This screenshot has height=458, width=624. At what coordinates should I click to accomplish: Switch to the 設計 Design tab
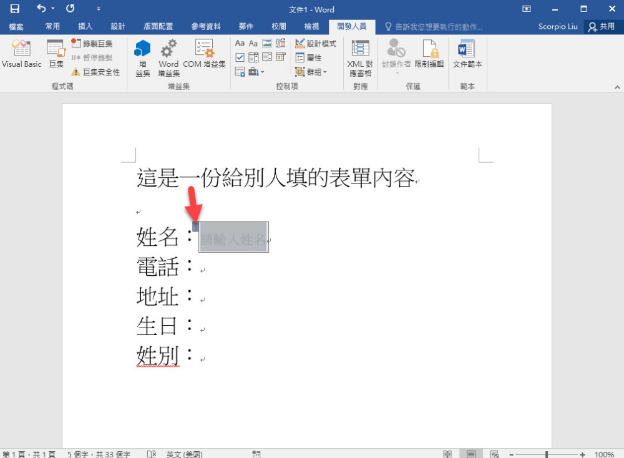point(118,27)
